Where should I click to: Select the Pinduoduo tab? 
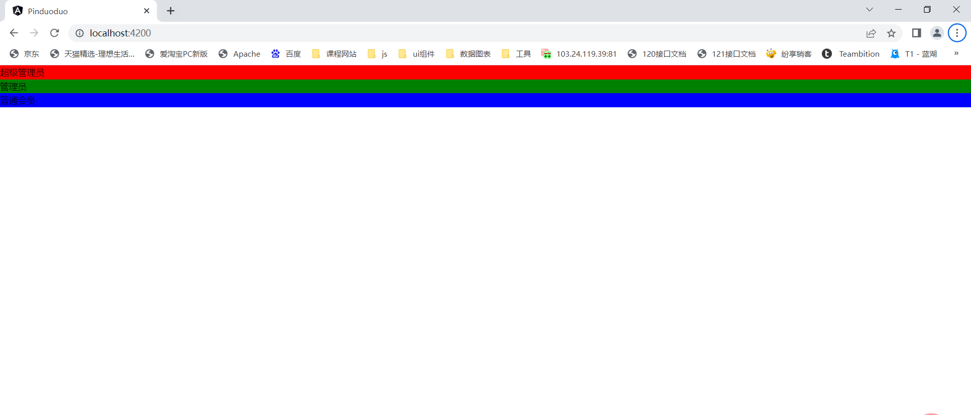pyautogui.click(x=81, y=11)
